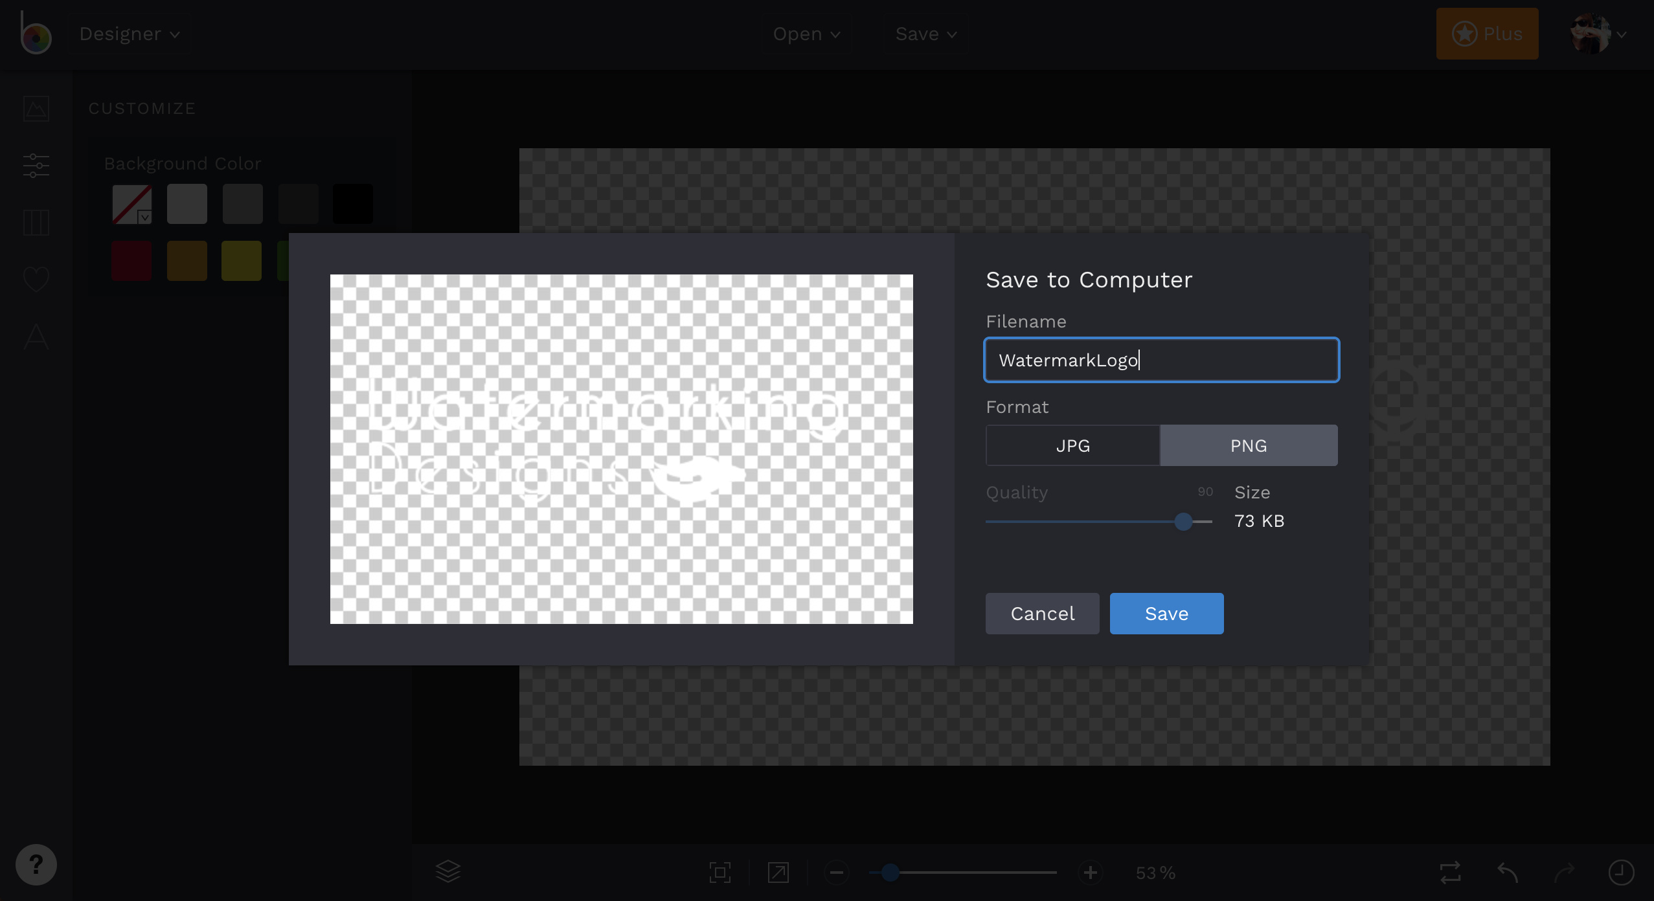
Task: Open the history clock icon
Action: (1621, 873)
